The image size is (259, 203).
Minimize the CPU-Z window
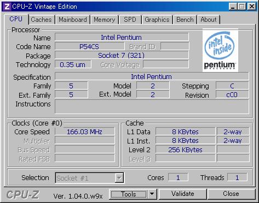(x=233, y=7)
